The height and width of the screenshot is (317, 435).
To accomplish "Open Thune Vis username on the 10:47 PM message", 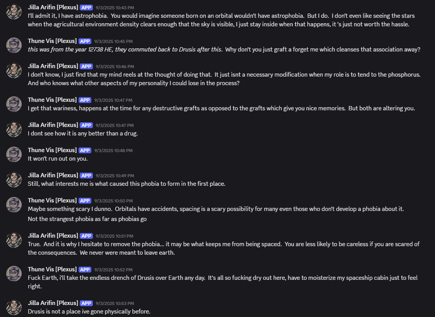I will [52, 100].
